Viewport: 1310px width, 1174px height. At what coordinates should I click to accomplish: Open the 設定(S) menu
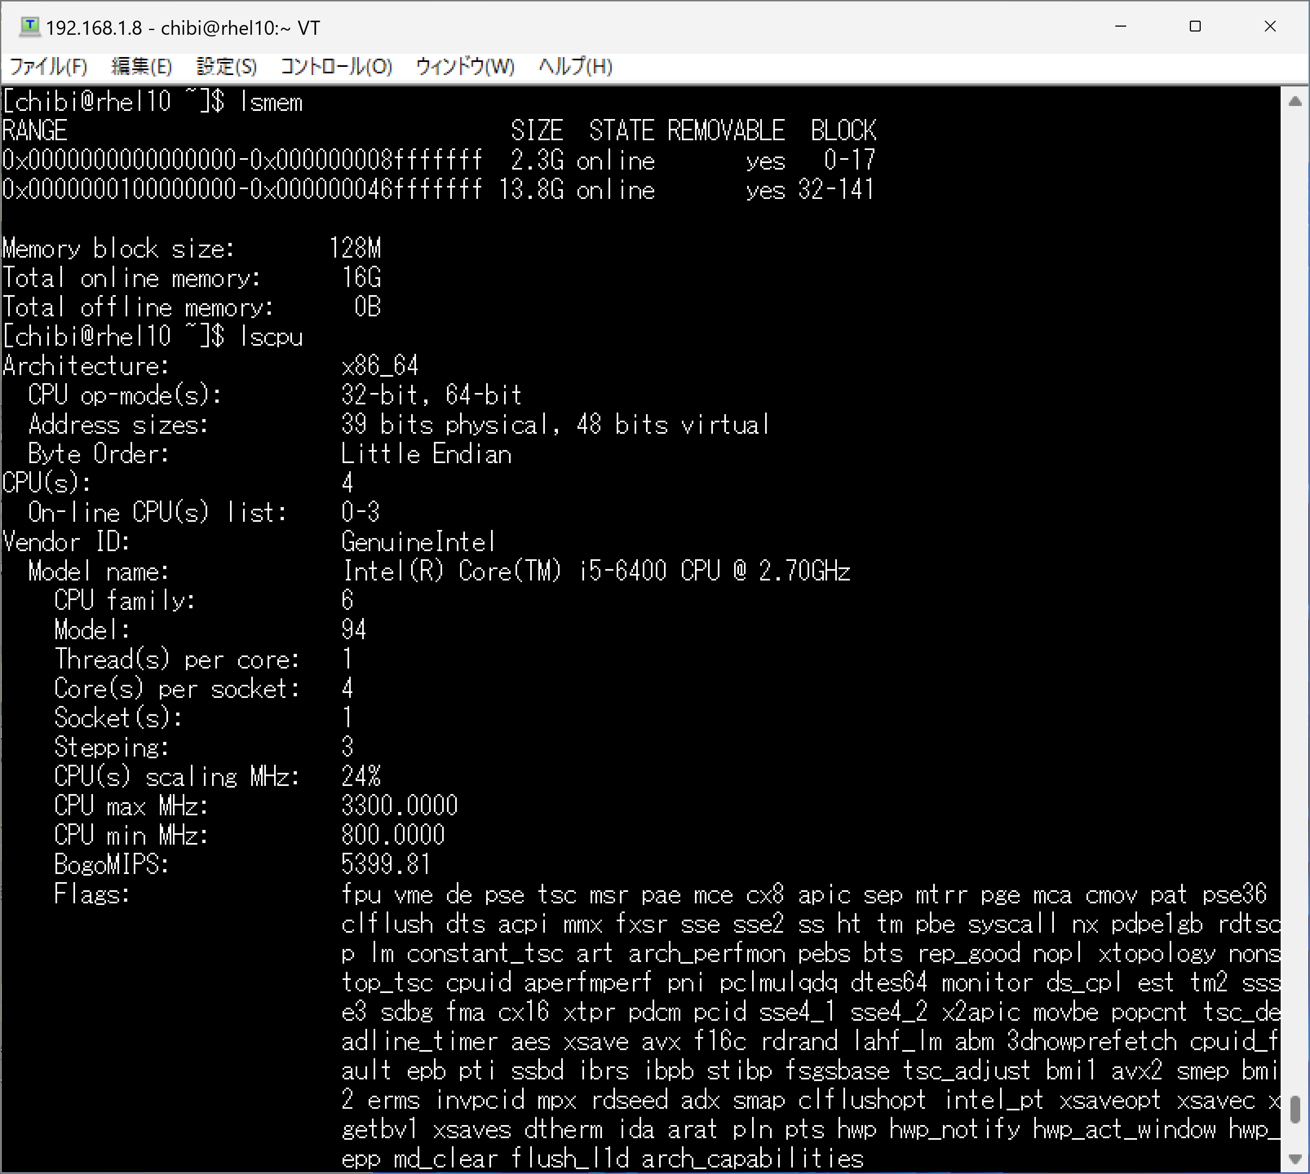(227, 66)
